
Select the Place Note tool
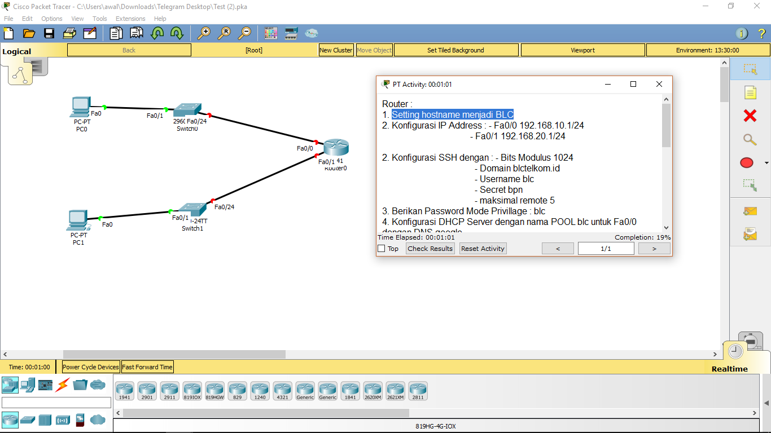click(749, 92)
